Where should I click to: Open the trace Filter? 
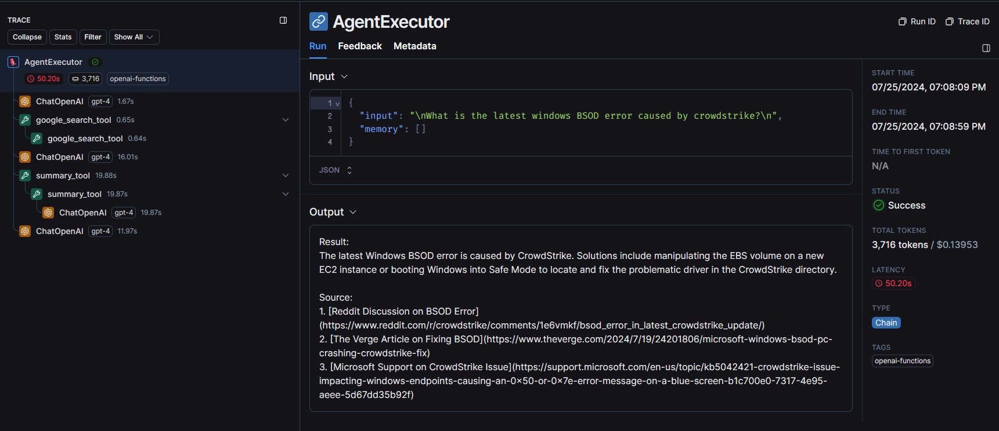coord(93,37)
